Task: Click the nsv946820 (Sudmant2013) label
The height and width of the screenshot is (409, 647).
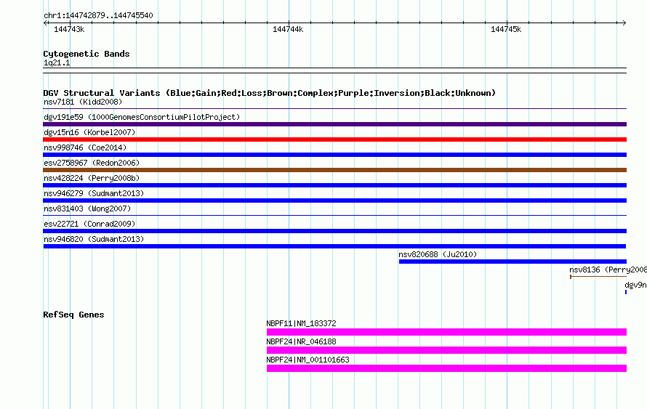Action: click(94, 239)
